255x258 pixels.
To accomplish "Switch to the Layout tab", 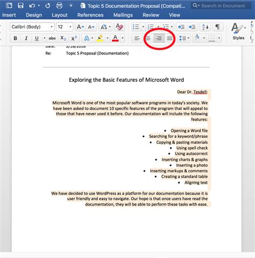I will point(60,15).
